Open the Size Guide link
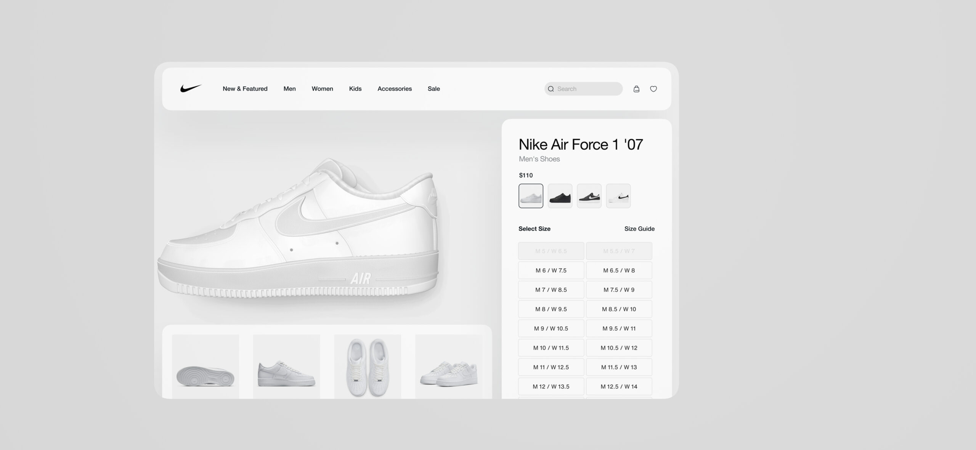Screen dimensions: 976x450 coord(639,229)
